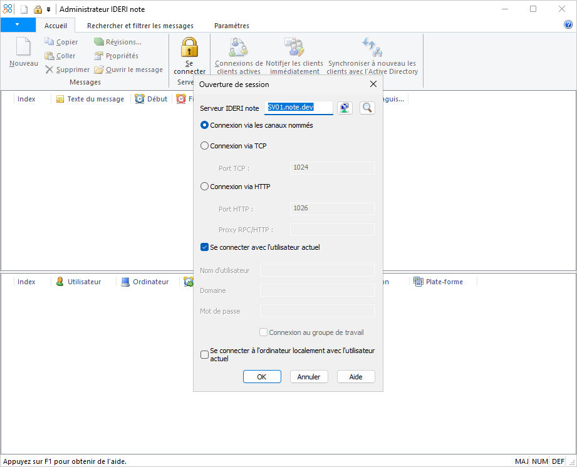Screen dimensions: 577x467
Task: Click the application icon in title bar
Action: (8, 9)
